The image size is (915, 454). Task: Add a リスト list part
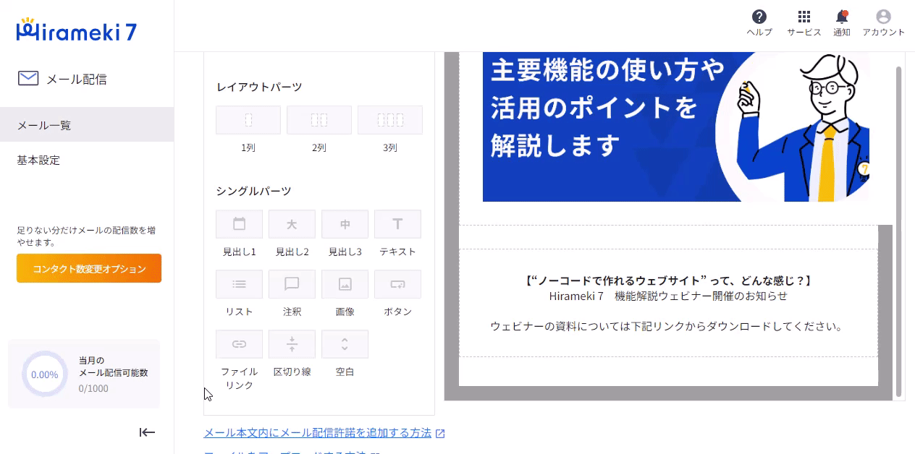click(x=239, y=284)
